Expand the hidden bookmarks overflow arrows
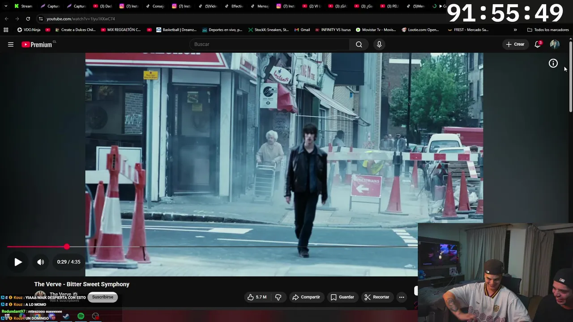This screenshot has width=573, height=322. (515, 30)
